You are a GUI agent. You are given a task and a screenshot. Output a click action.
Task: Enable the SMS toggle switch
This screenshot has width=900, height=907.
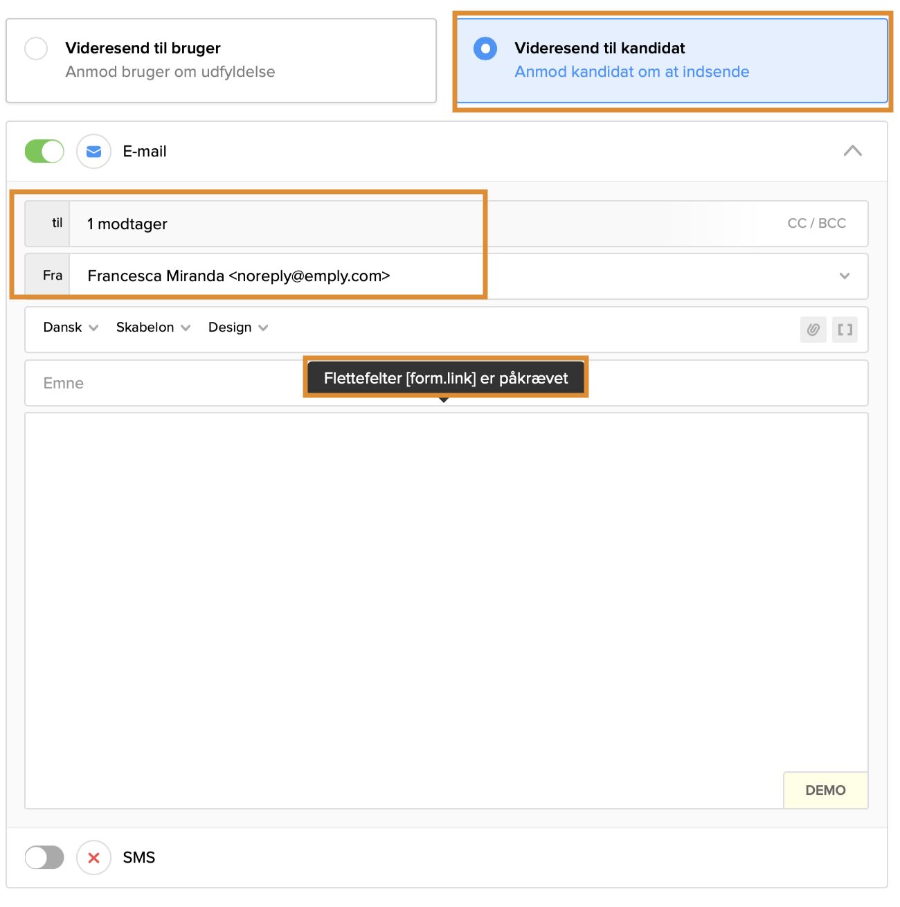[44, 858]
